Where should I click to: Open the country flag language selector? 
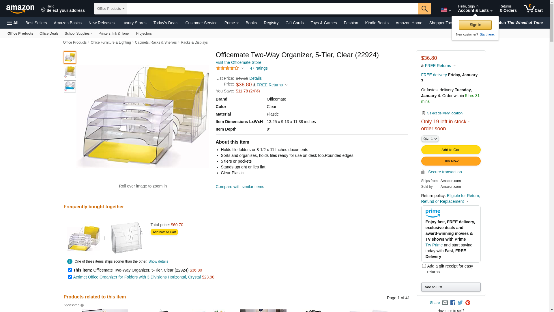point(446,10)
